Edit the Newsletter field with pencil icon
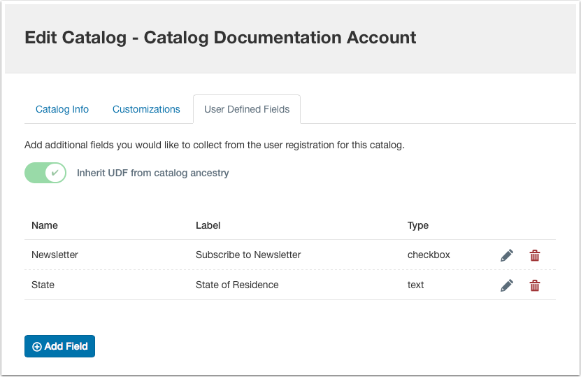This screenshot has height=377, width=581. 507,255
